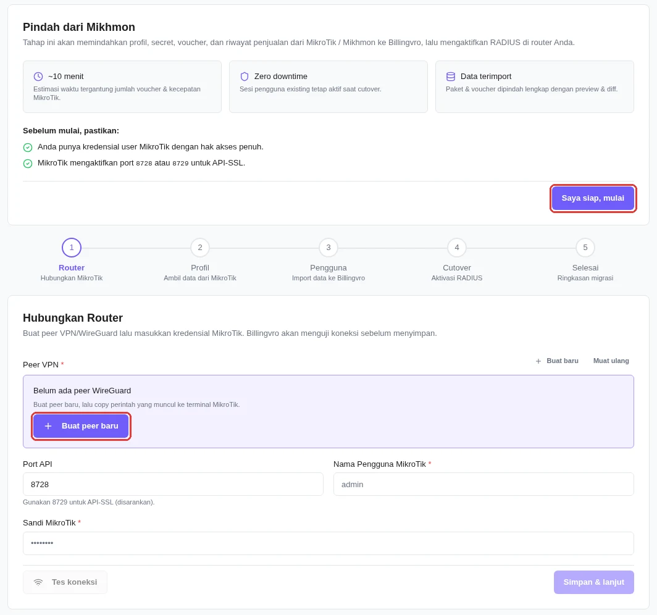
Task: Click the plus icon next to Buat baru
Action: [x=538, y=361]
